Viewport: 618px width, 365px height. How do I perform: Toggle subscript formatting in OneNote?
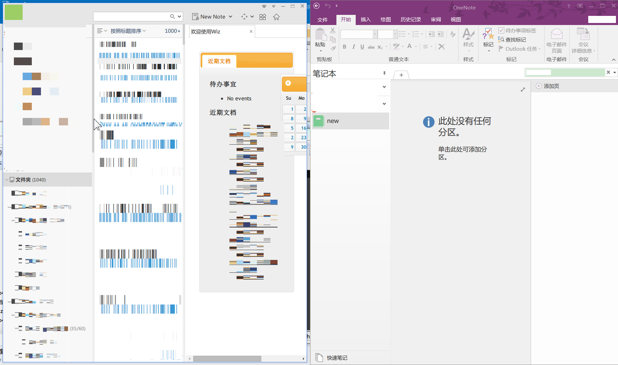pos(380,47)
